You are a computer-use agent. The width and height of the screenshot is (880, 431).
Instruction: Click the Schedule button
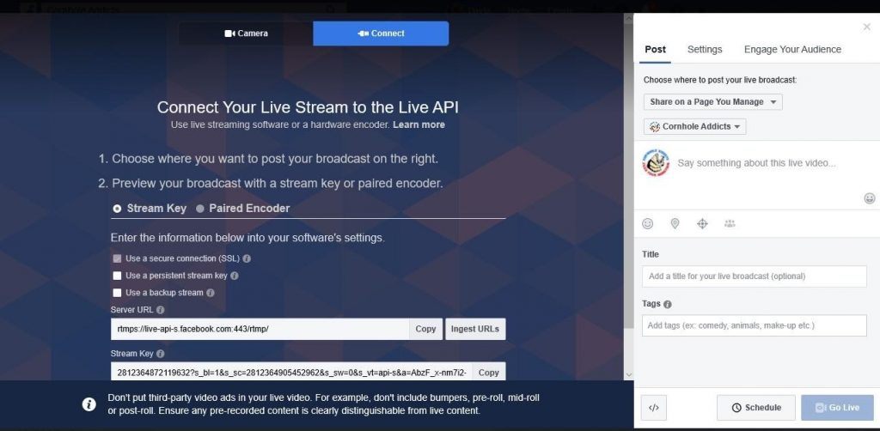[756, 408]
